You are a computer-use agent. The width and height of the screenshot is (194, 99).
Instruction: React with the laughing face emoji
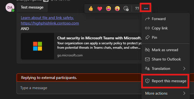108,9
